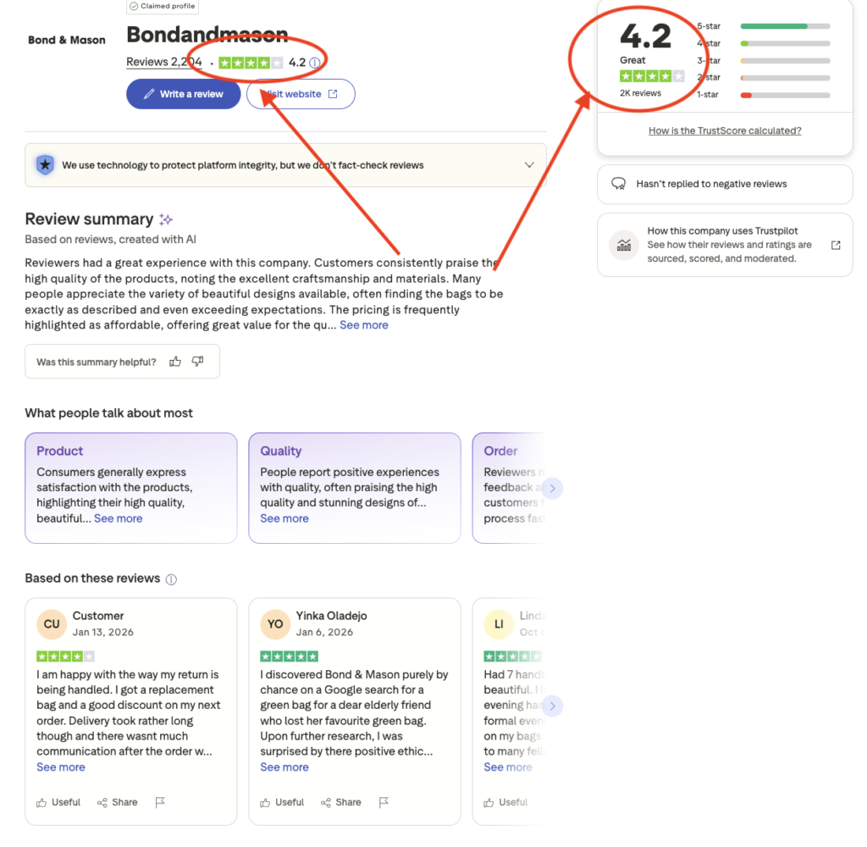This screenshot has height=847, width=867.
Task: Click the info icon beside the 4.2 rating
Action: coord(314,63)
